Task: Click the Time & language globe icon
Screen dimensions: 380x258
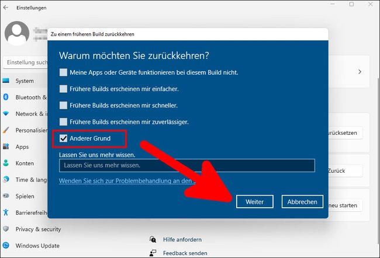Action: (6, 179)
